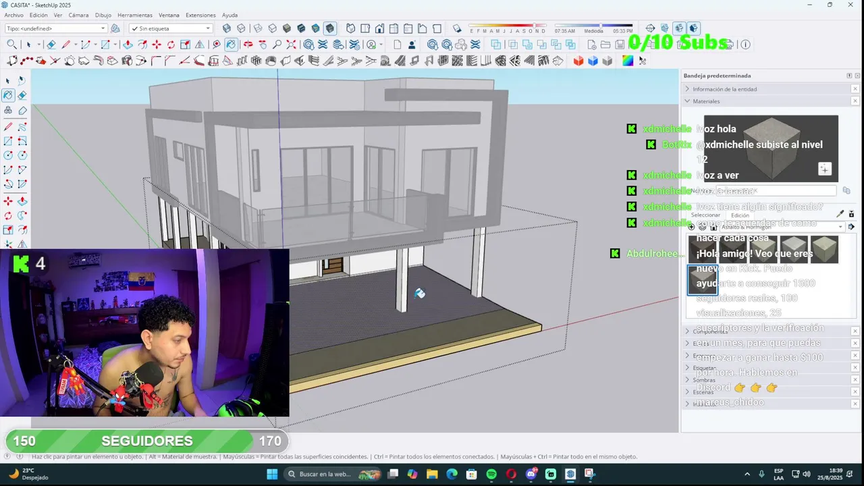Select the Tag tool in left toolbar
864x486 pixels.
(x=22, y=111)
